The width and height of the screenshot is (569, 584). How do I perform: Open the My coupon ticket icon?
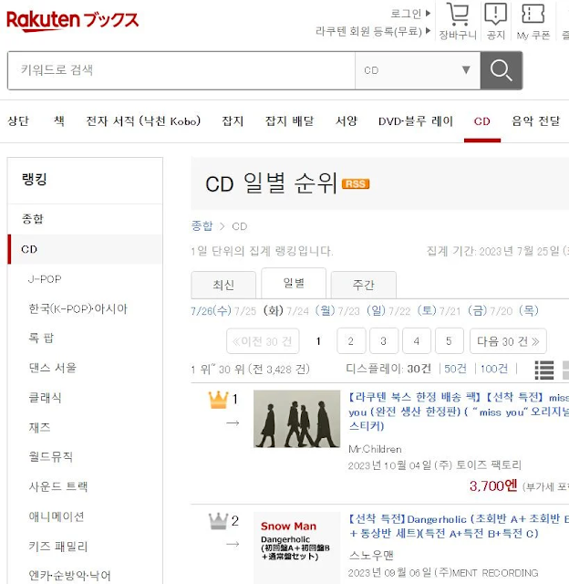point(533,14)
